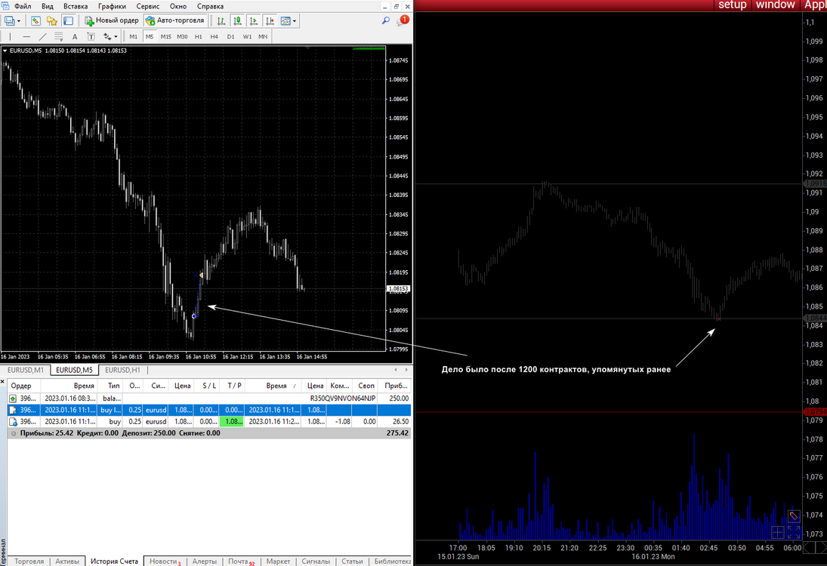The height and width of the screenshot is (566, 827).
Task: Click the fullscreen expand icon on right chart
Action: 793,532
